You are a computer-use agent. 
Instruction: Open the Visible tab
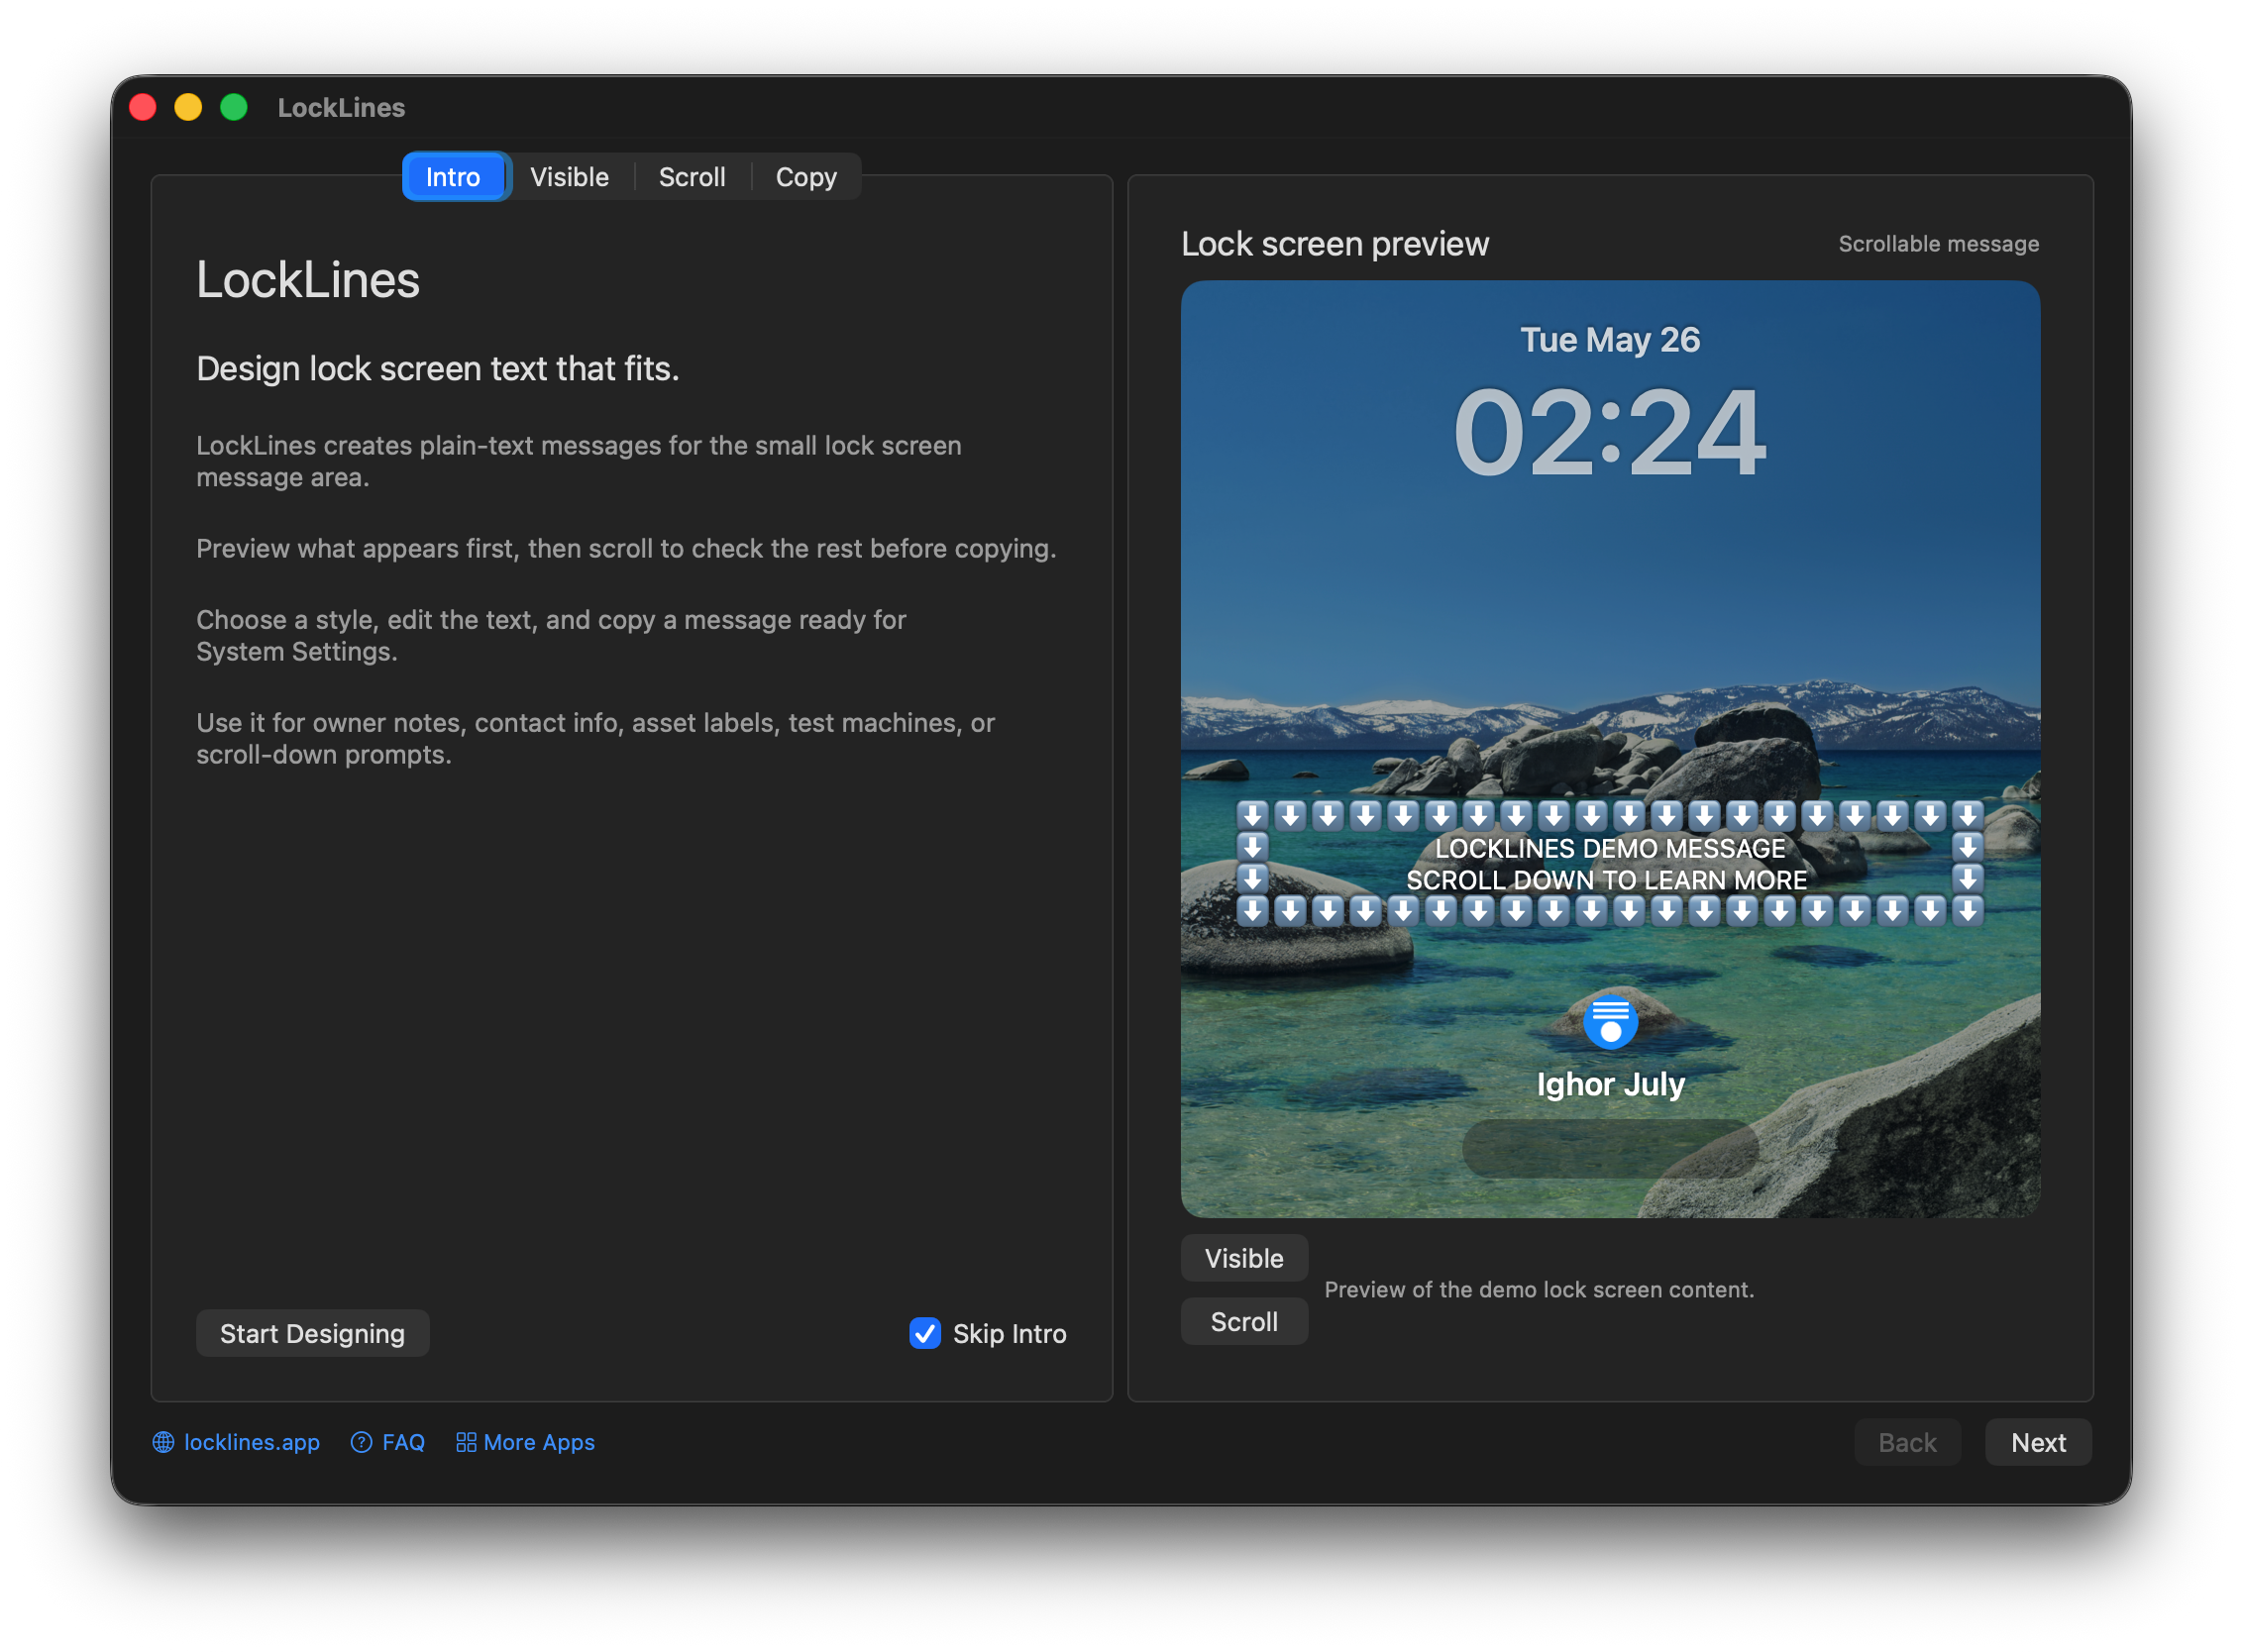coord(570,177)
